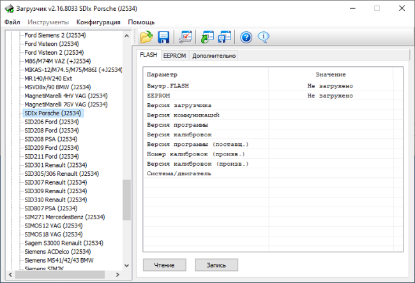Select SID309 Renault (J2534) module
Viewport: 415px width, 283px height.
click(x=56, y=191)
